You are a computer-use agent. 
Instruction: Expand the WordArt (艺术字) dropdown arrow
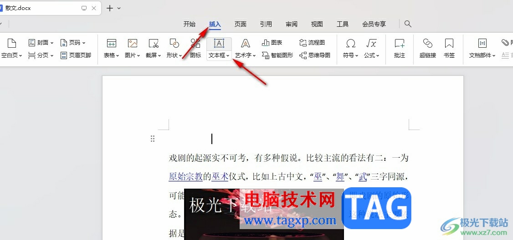[x=254, y=56]
